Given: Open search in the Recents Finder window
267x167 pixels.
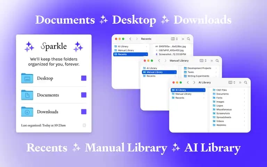Looking at the screenshot, I should click(x=188, y=39).
